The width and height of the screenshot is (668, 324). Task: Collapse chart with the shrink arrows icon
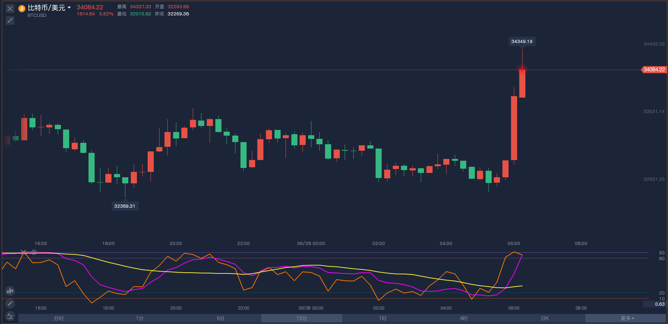click(x=10, y=20)
